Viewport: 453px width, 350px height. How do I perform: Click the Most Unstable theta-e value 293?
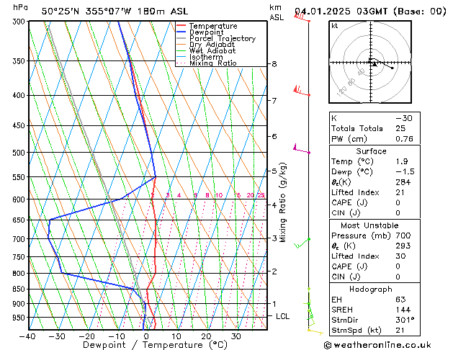point(403,246)
